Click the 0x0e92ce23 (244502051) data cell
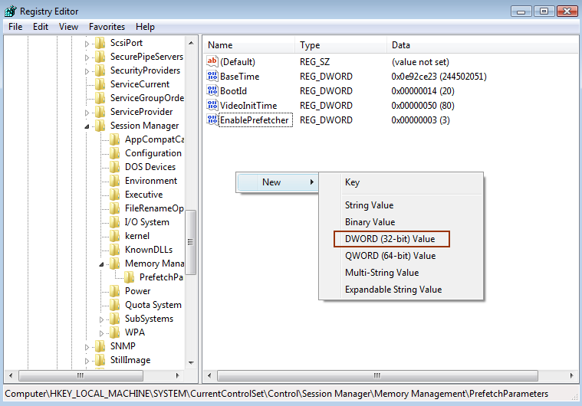The width and height of the screenshot is (582, 406). tap(439, 77)
